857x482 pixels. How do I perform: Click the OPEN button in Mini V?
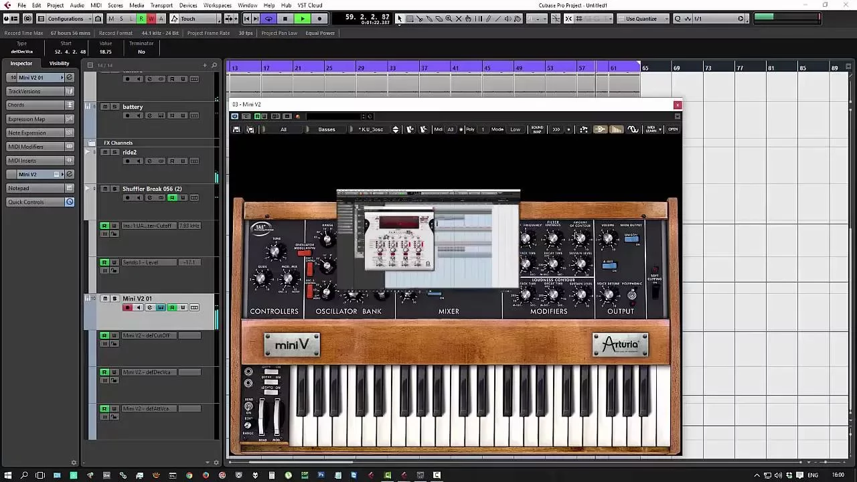[x=673, y=129]
